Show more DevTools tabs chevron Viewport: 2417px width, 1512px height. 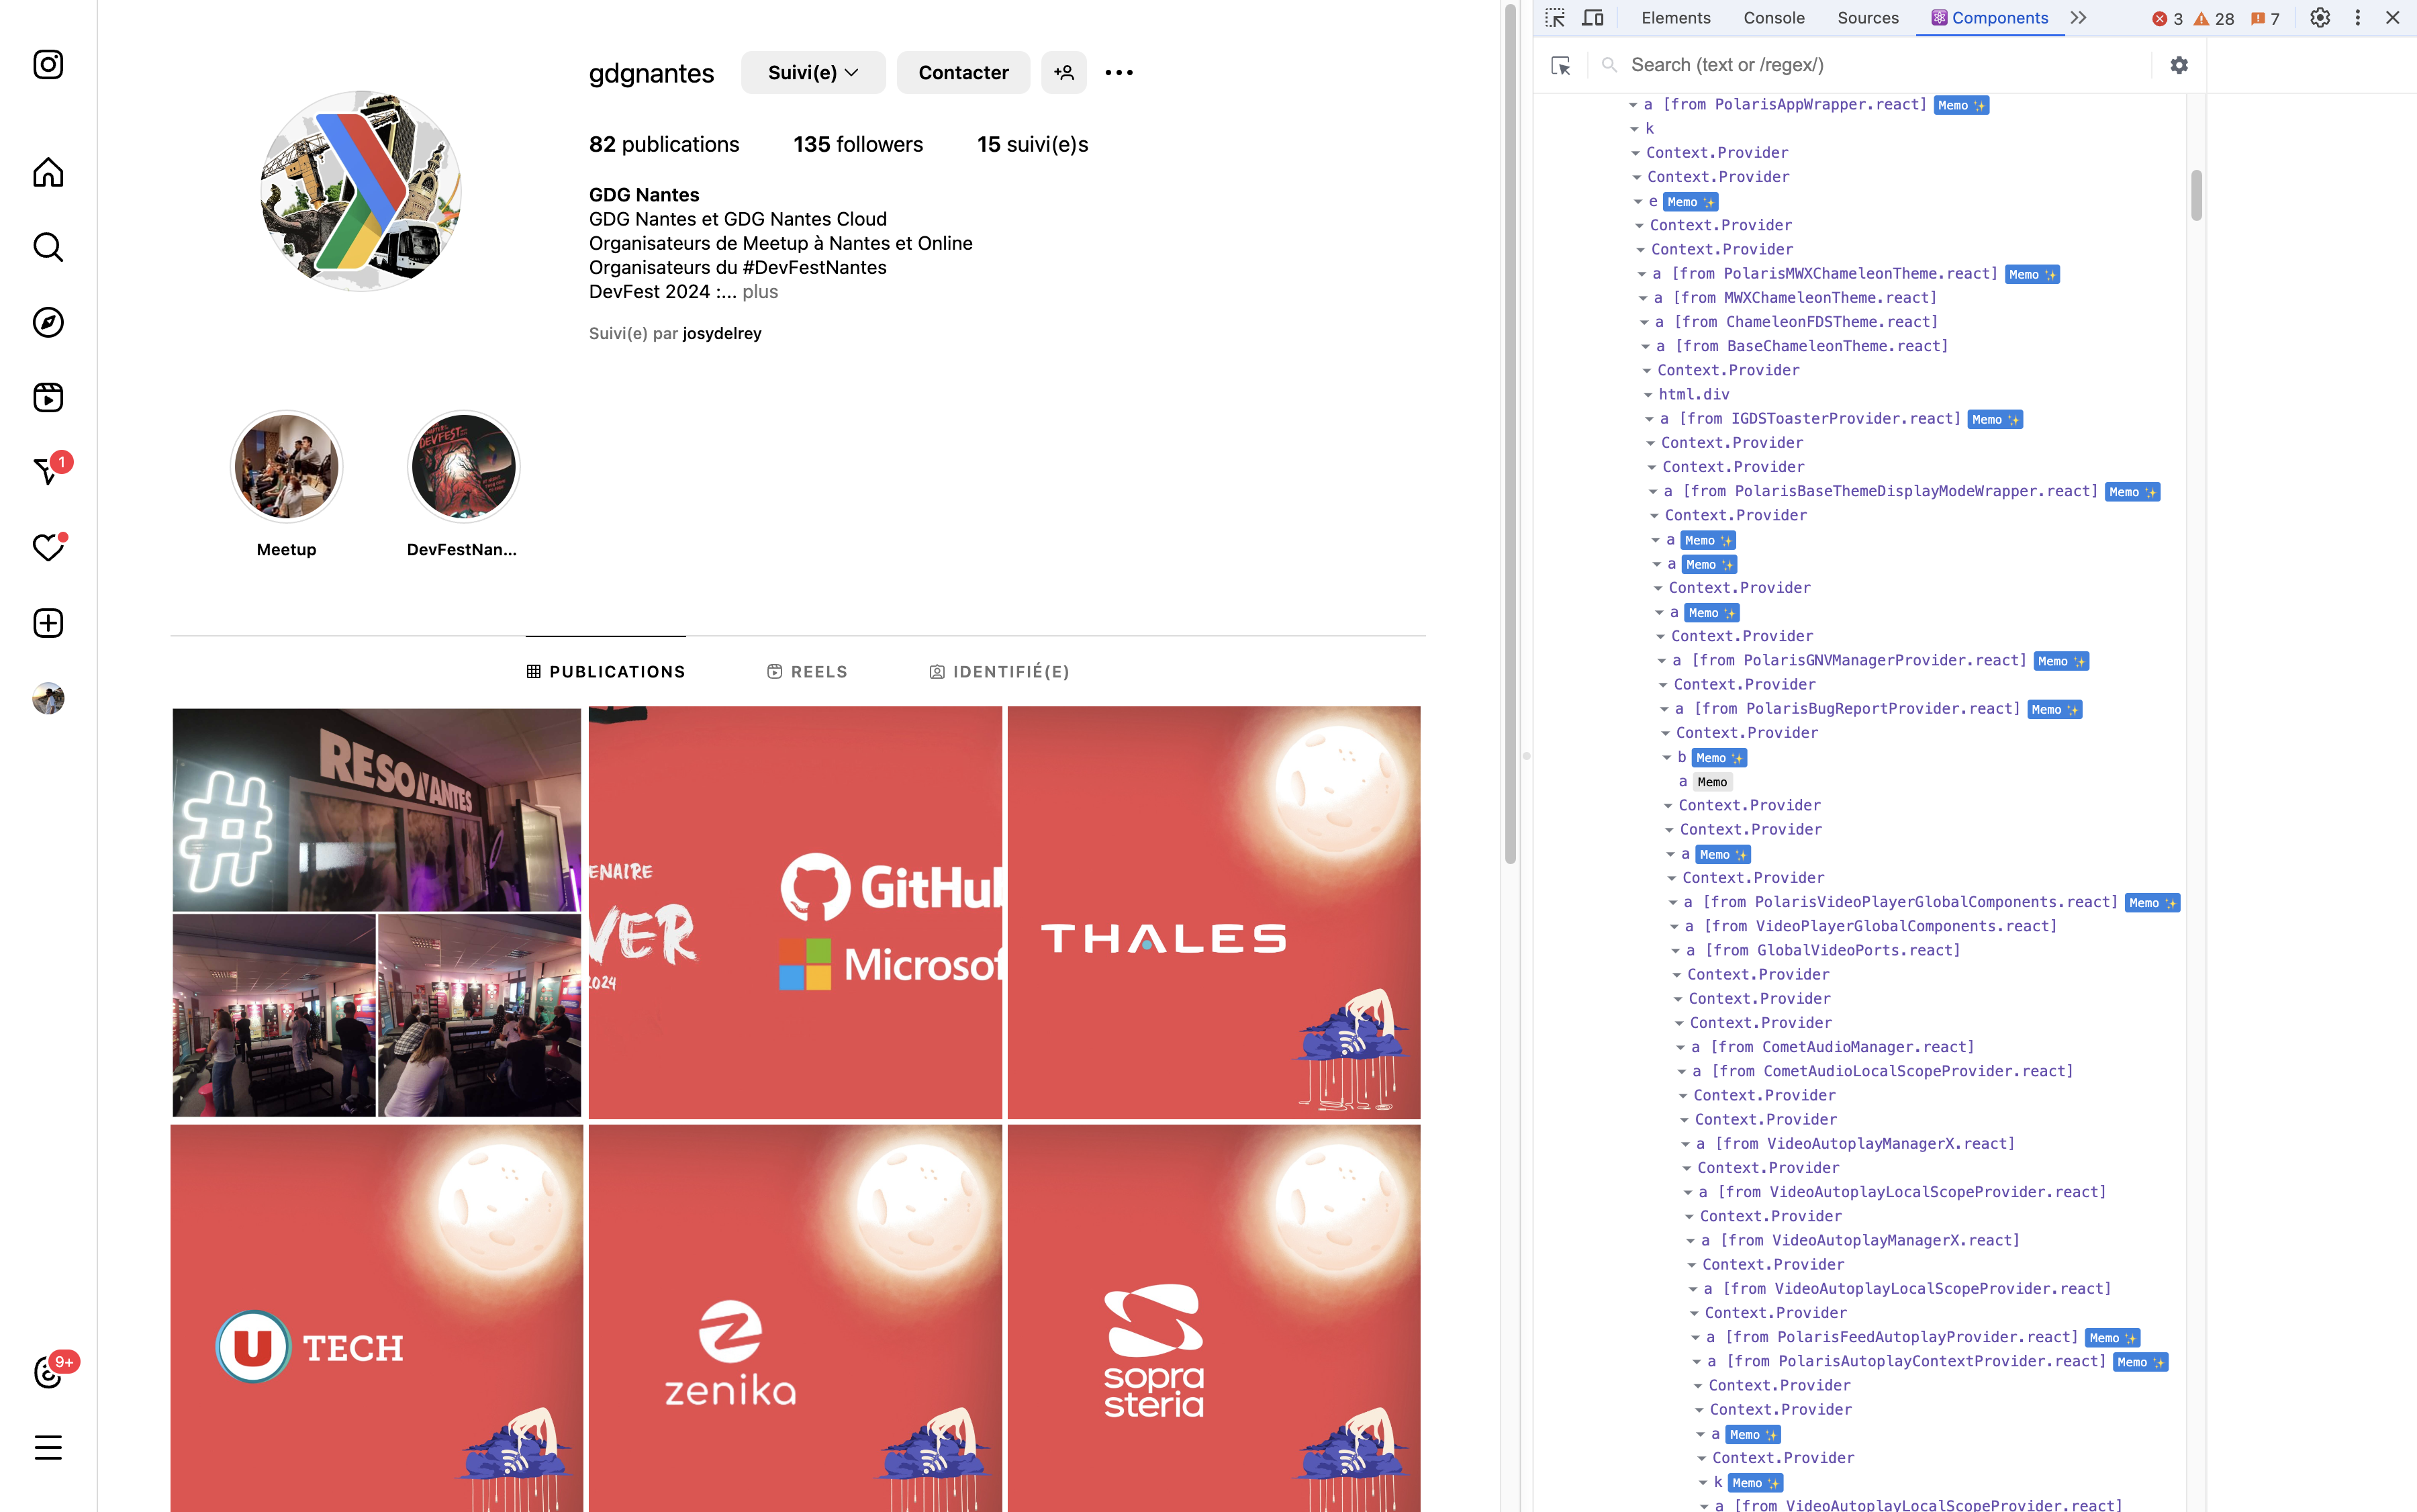[2079, 18]
